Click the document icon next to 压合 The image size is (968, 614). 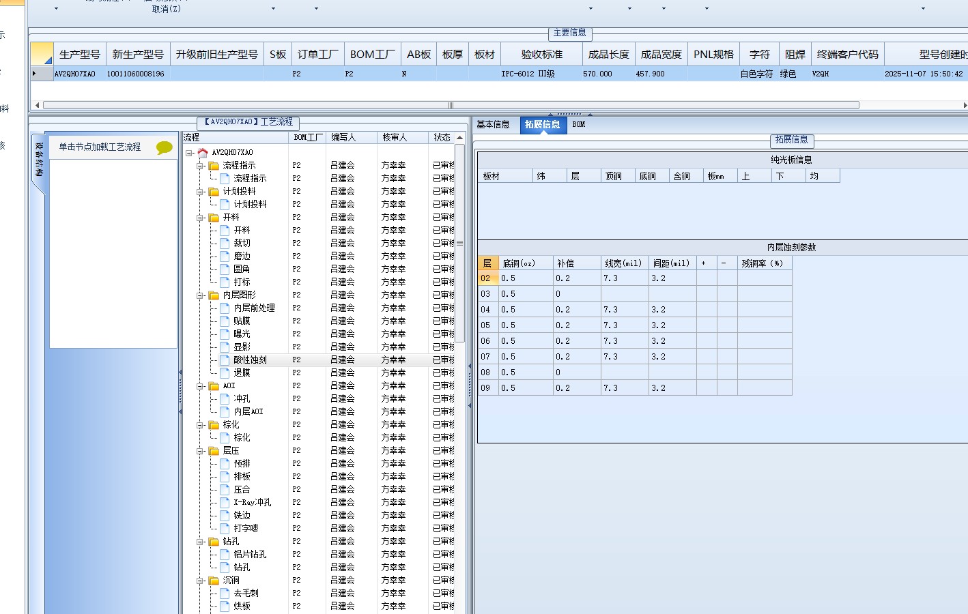tap(225, 489)
